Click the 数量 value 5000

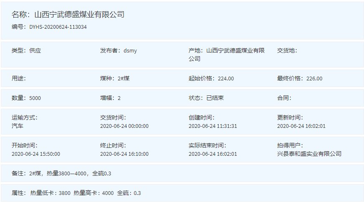(35, 98)
